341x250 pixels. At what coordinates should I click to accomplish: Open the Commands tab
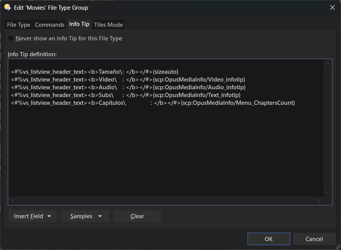click(50, 25)
